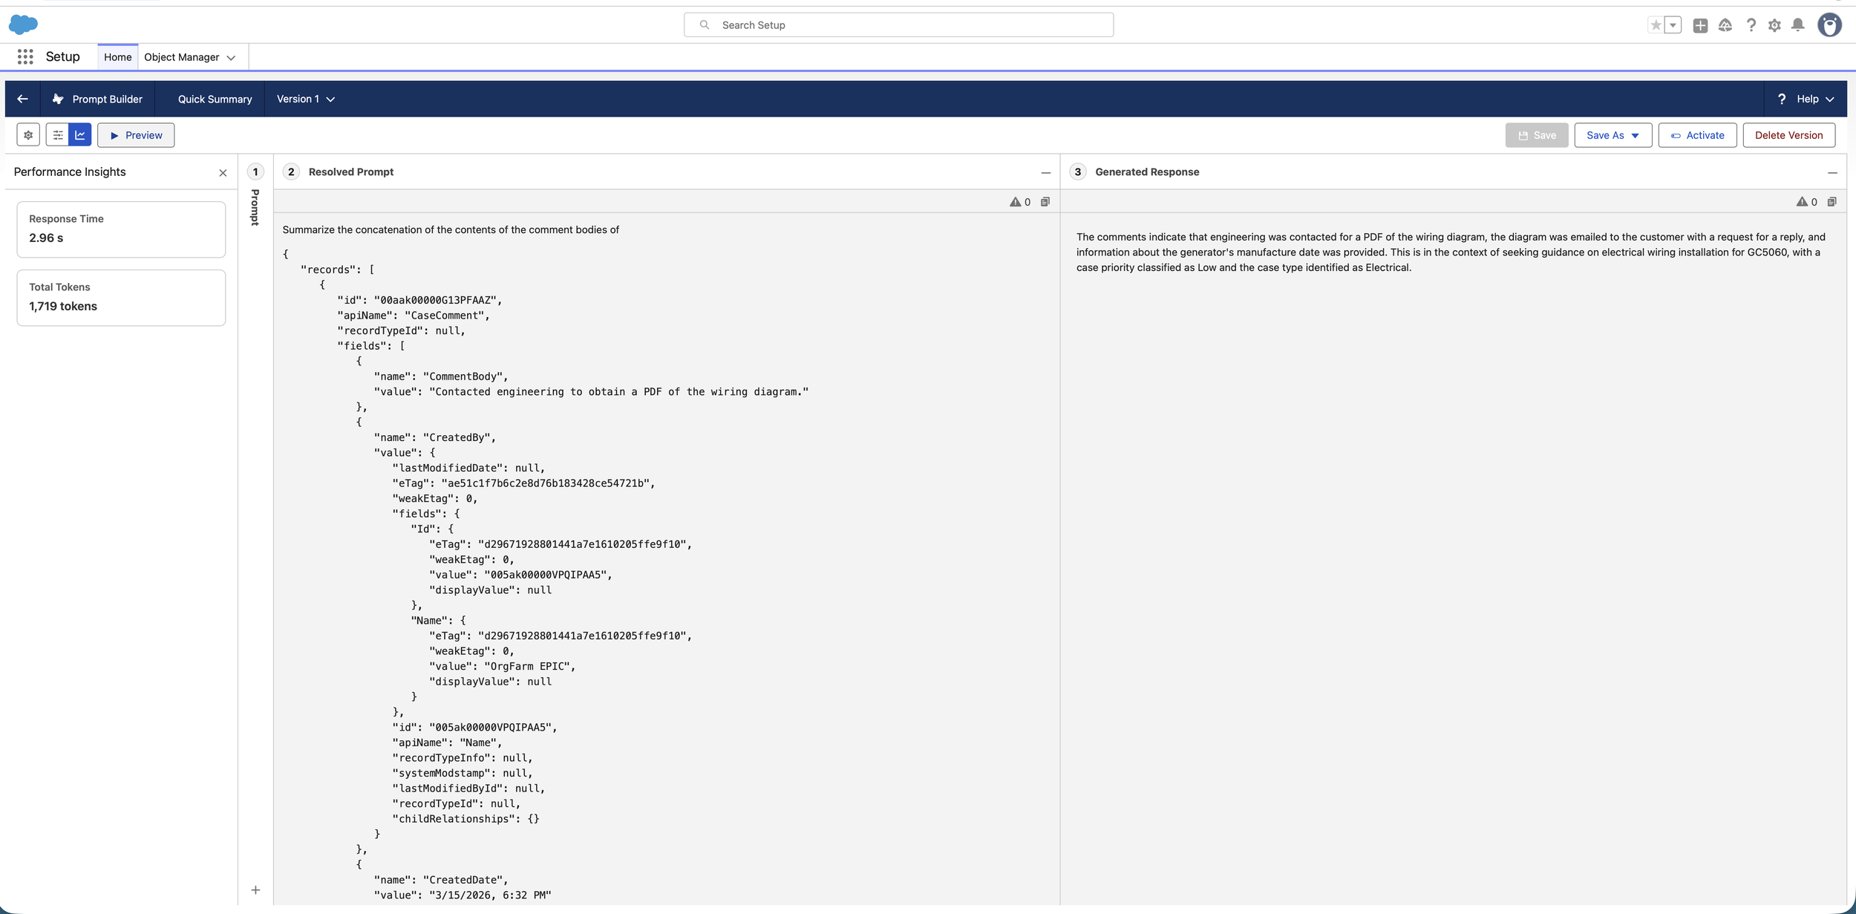The height and width of the screenshot is (914, 1856).
Task: Click the global actions plus icon
Action: coord(1700,25)
